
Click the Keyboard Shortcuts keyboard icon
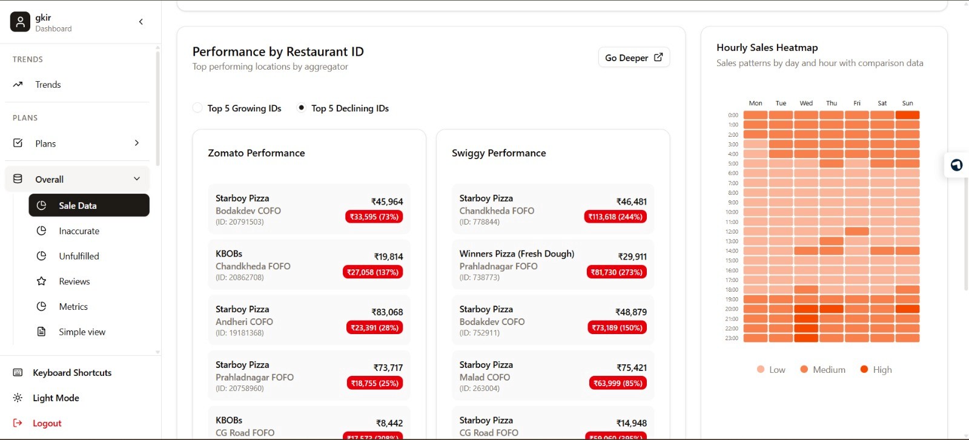click(x=18, y=373)
